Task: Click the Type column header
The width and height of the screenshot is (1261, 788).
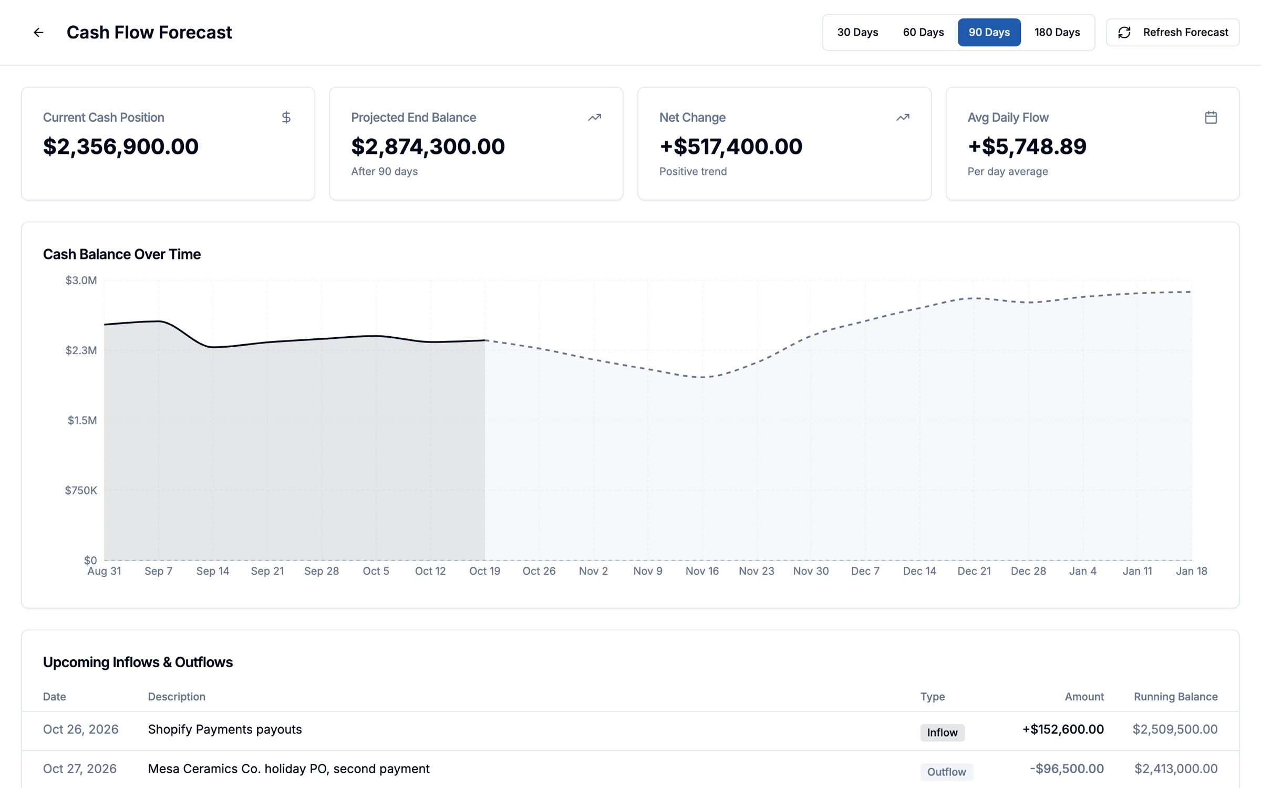Action: pyautogui.click(x=932, y=697)
